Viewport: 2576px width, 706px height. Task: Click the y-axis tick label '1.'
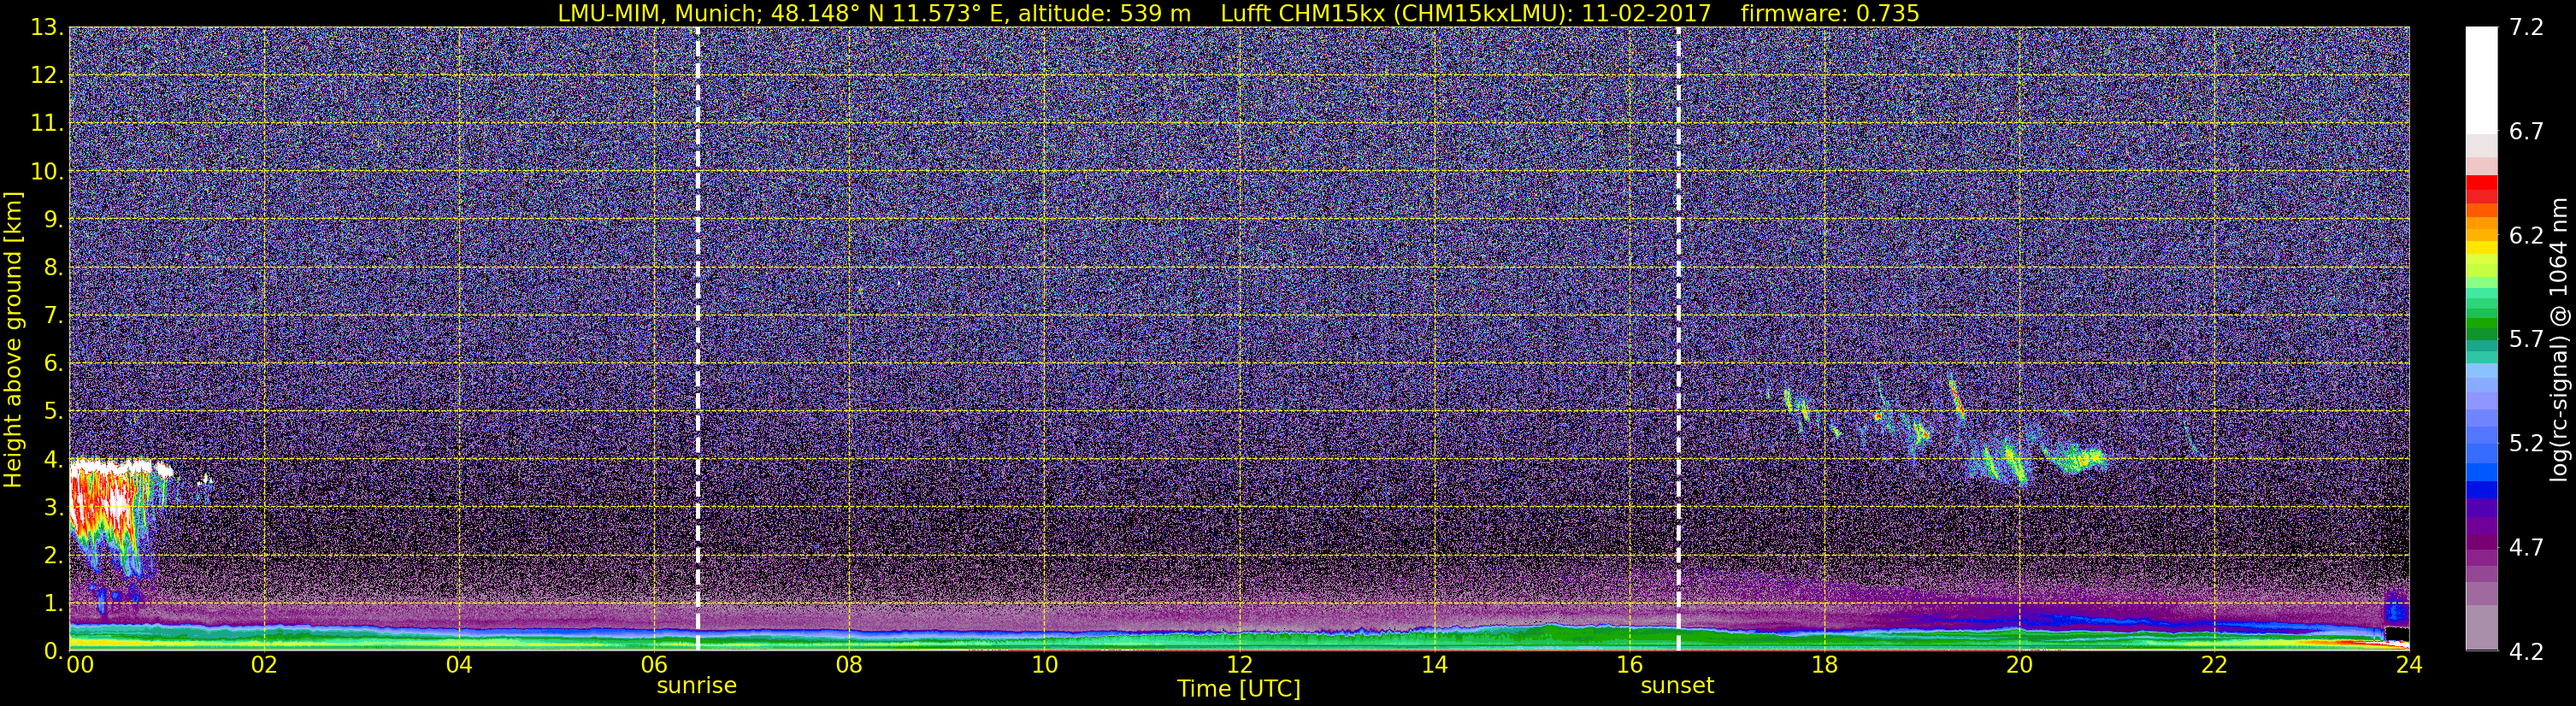pyautogui.click(x=53, y=604)
